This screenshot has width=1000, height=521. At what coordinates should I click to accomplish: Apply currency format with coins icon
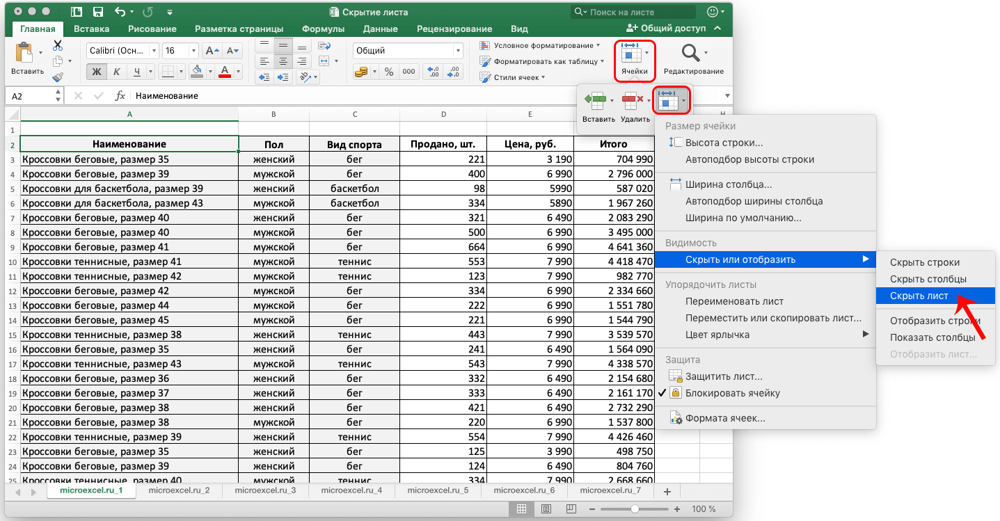361,72
